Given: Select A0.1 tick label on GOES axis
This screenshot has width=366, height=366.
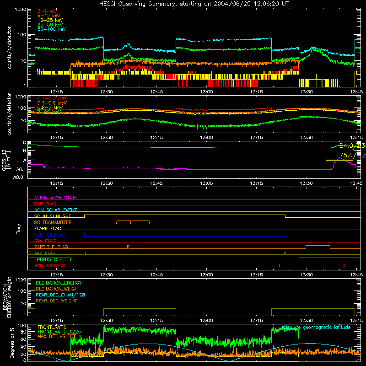Looking at the screenshot, I should (21, 169).
